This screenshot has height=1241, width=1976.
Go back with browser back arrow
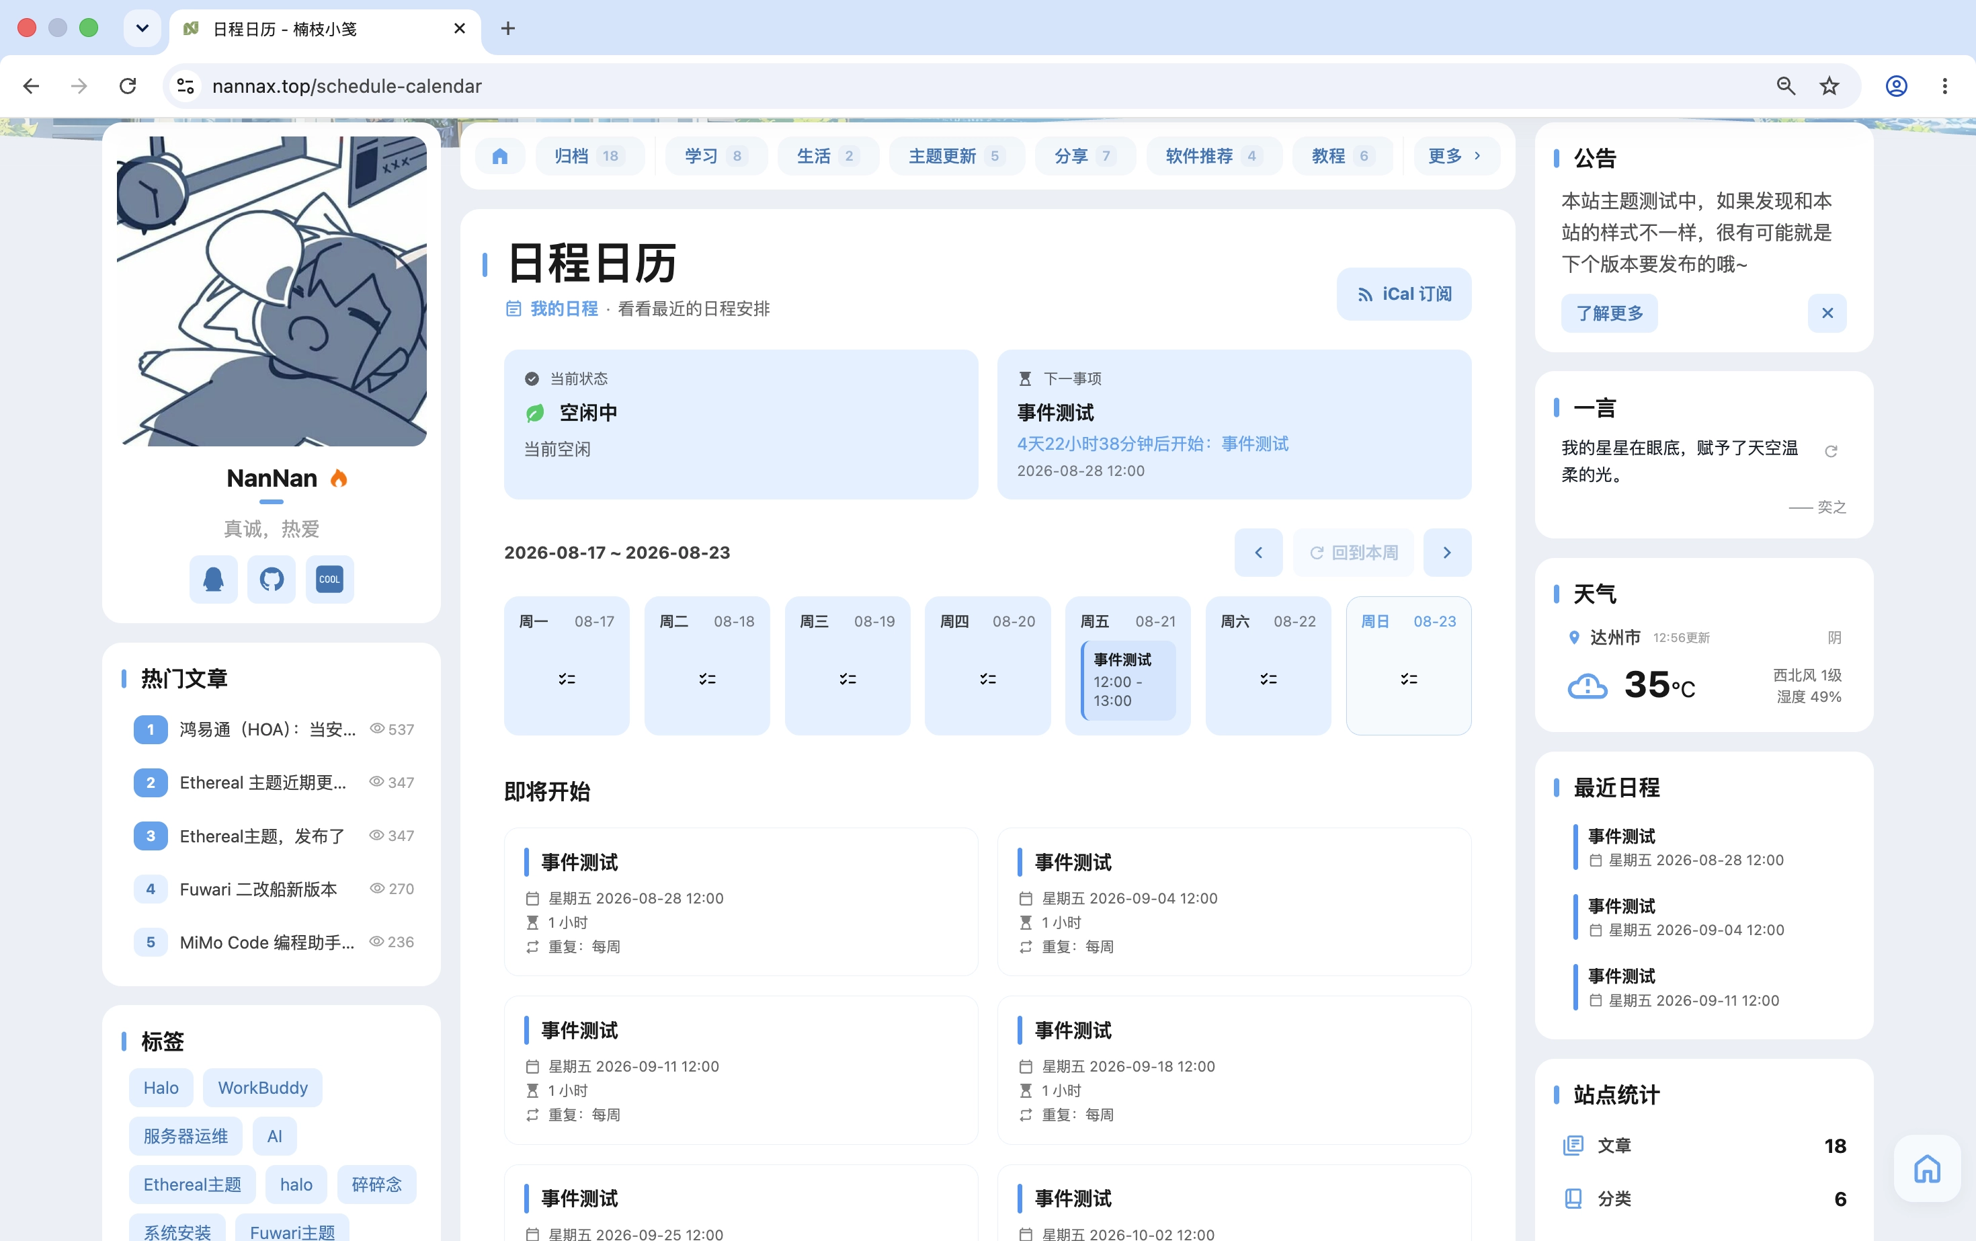click(31, 86)
